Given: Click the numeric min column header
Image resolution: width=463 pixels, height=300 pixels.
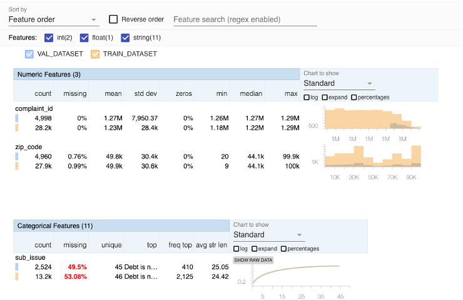Looking at the screenshot, I should (x=221, y=94).
